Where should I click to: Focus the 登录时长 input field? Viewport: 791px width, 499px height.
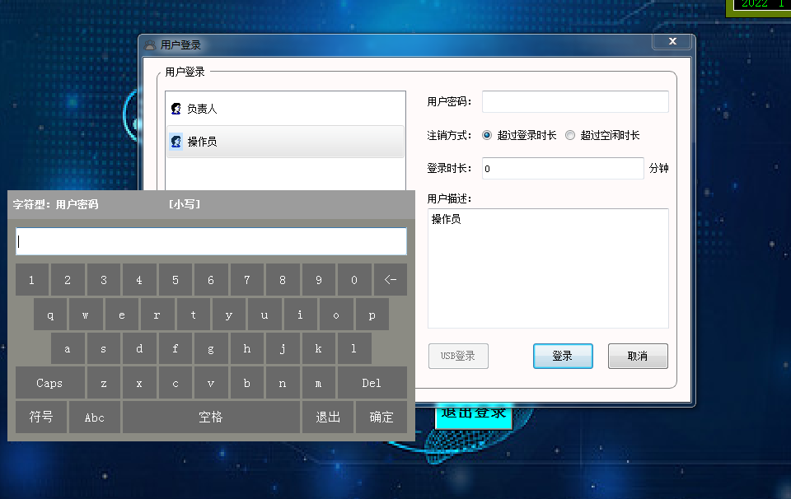(x=563, y=168)
